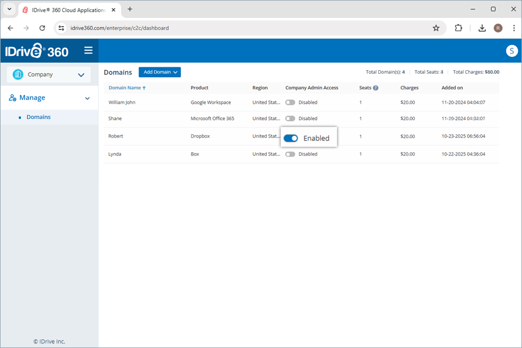Open browser downloads icon
The height and width of the screenshot is (348, 522).
(482, 28)
